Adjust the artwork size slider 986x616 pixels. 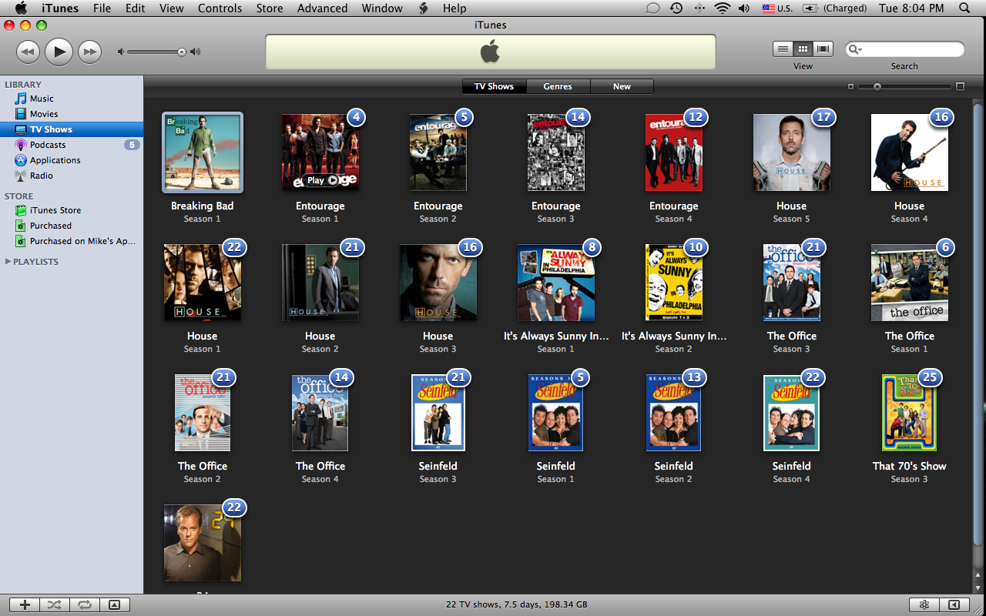(877, 87)
